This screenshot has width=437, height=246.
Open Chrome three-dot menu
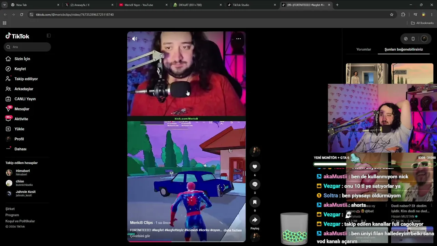(432, 15)
